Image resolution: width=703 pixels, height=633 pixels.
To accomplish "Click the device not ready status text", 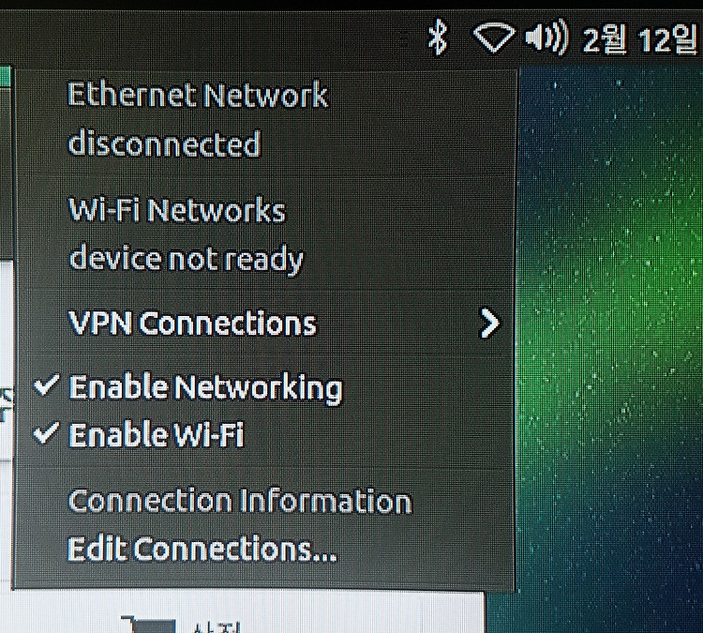I will click(x=187, y=260).
